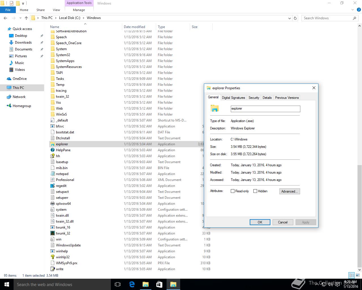Click the regedit registry editor icon
This screenshot has height=290, width=362.
point(52,186)
